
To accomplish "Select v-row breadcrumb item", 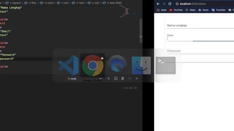I will (78, 3).
